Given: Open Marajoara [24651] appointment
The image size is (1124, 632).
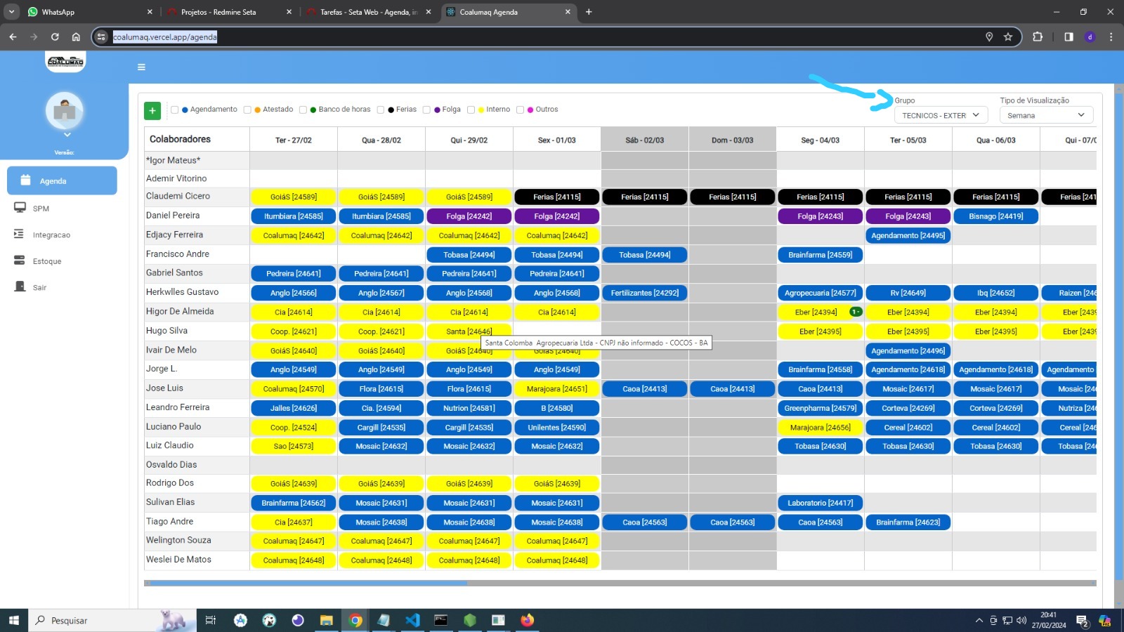Looking at the screenshot, I should [557, 388].
